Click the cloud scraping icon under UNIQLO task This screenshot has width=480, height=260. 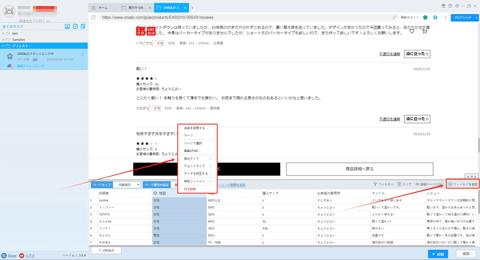[x=10, y=66]
